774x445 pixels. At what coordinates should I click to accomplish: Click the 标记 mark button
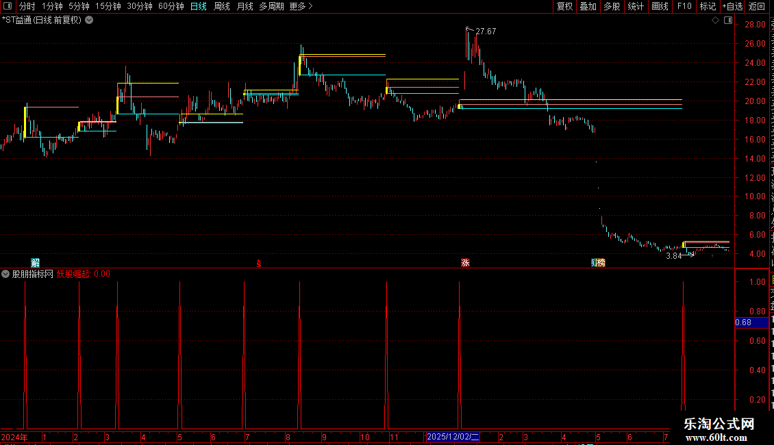point(708,6)
